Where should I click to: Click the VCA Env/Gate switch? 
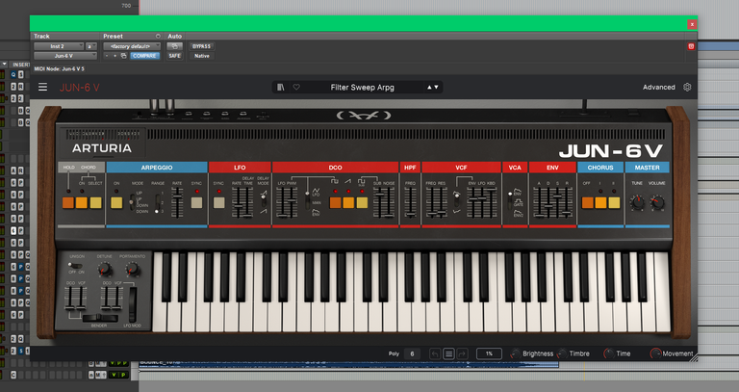point(509,203)
